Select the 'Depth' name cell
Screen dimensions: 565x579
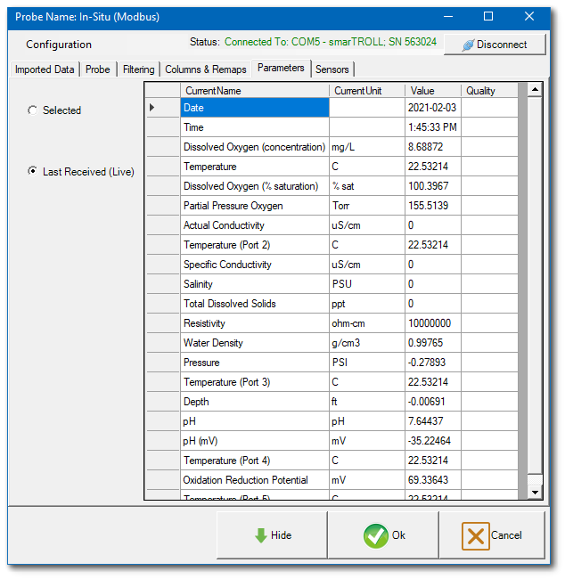click(255, 402)
